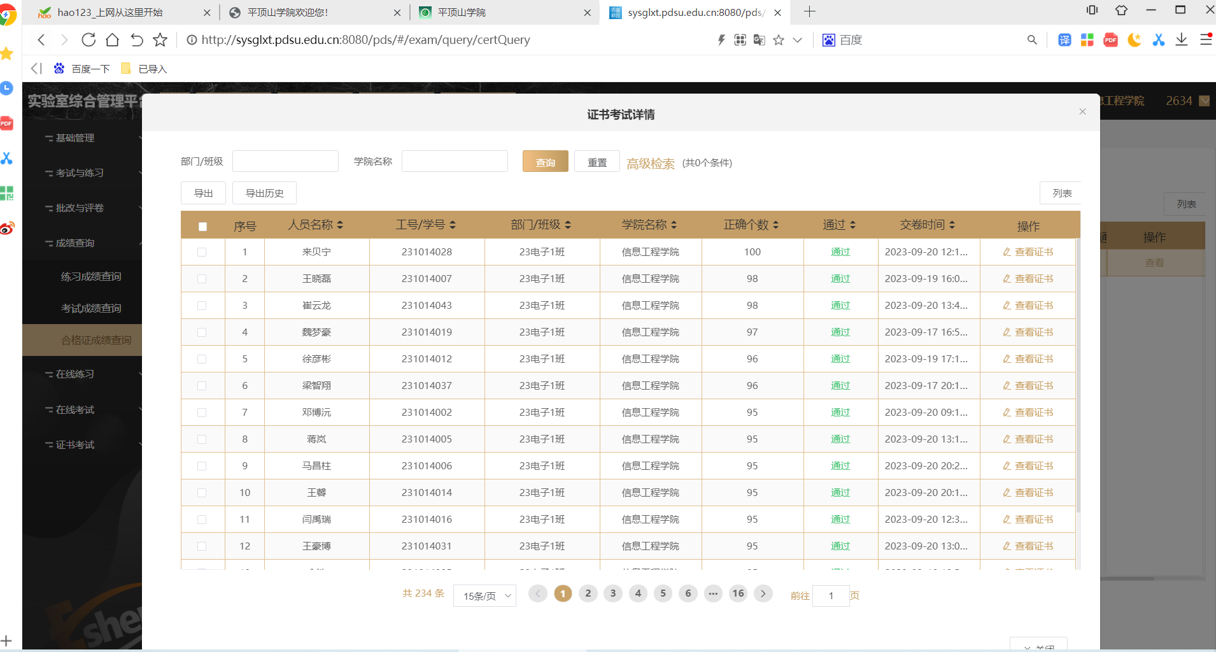Click the translate extension icon
1216x652 pixels.
[1064, 40]
